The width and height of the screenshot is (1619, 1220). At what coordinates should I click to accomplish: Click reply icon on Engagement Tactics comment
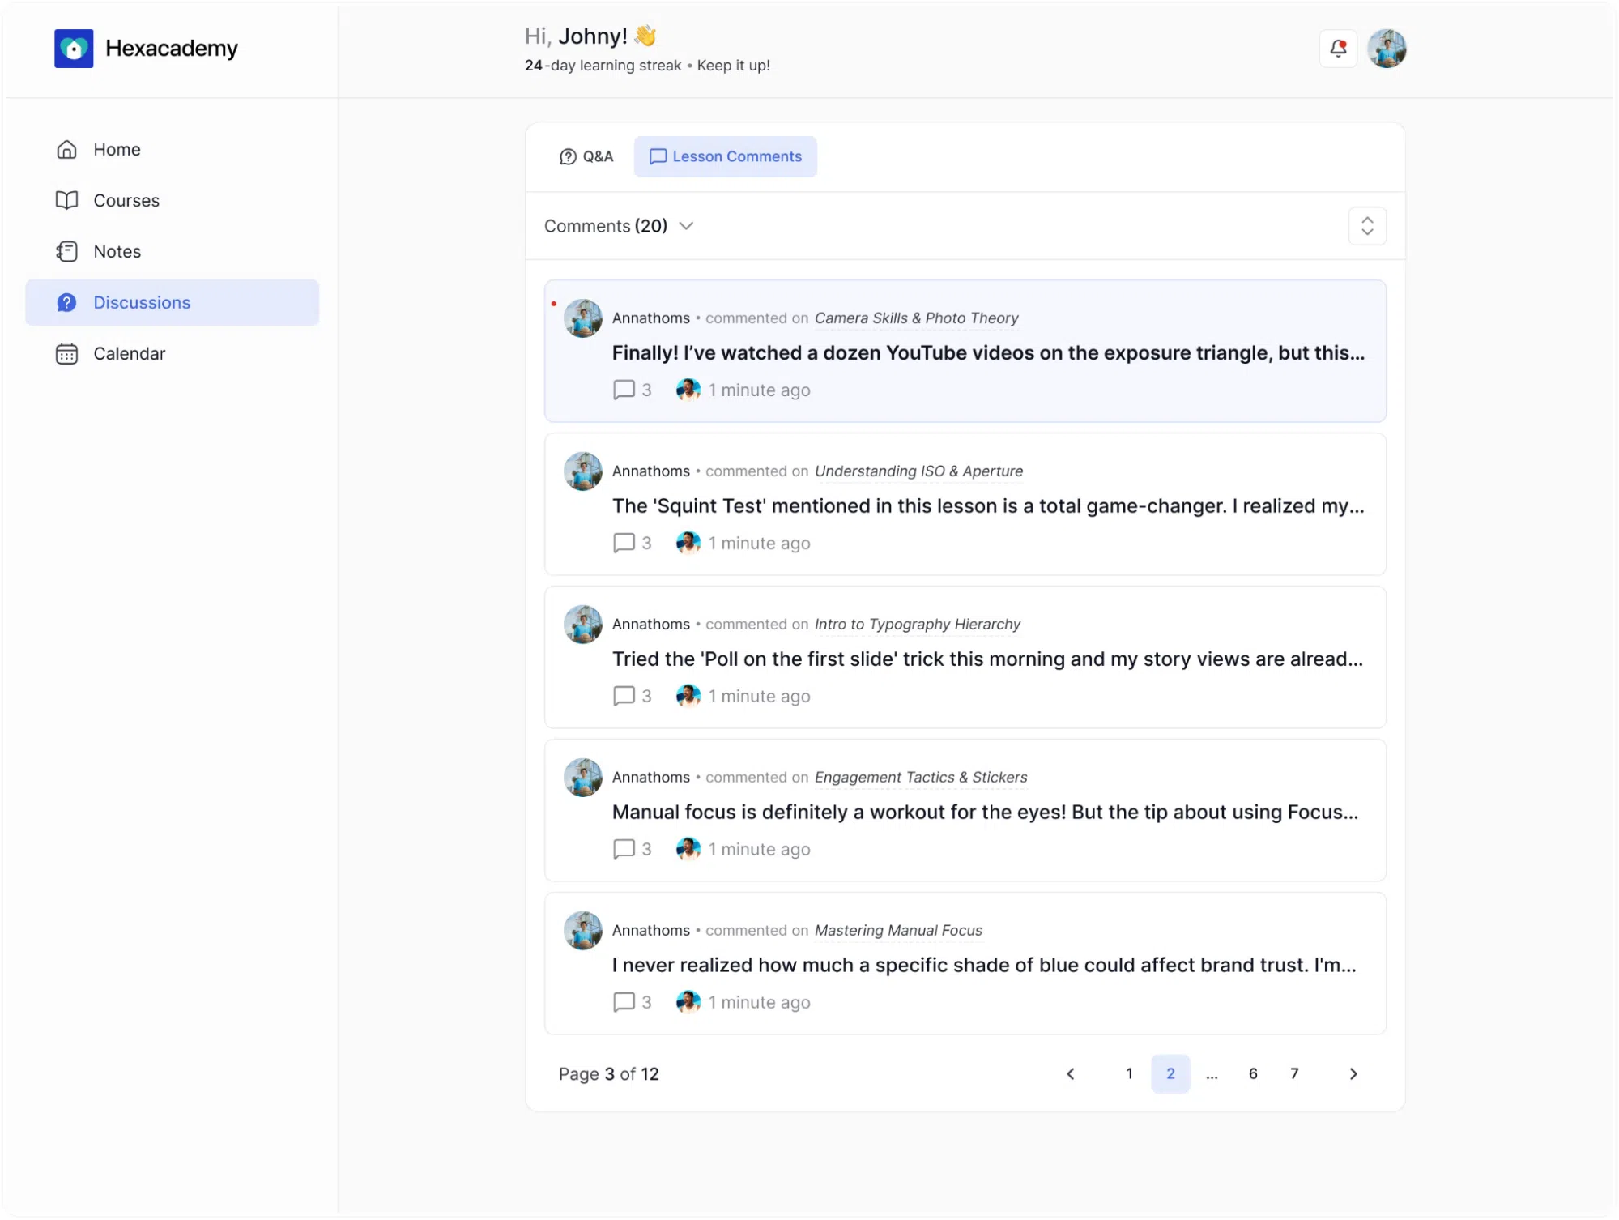pyautogui.click(x=624, y=850)
